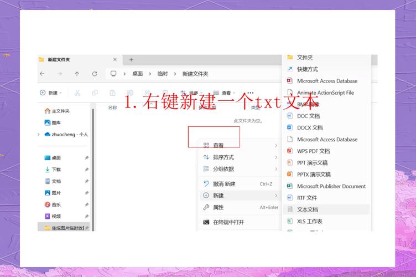Click the This PC monitor icon in address bar
Viewport: 416px width, 277px height.
tap(113, 74)
